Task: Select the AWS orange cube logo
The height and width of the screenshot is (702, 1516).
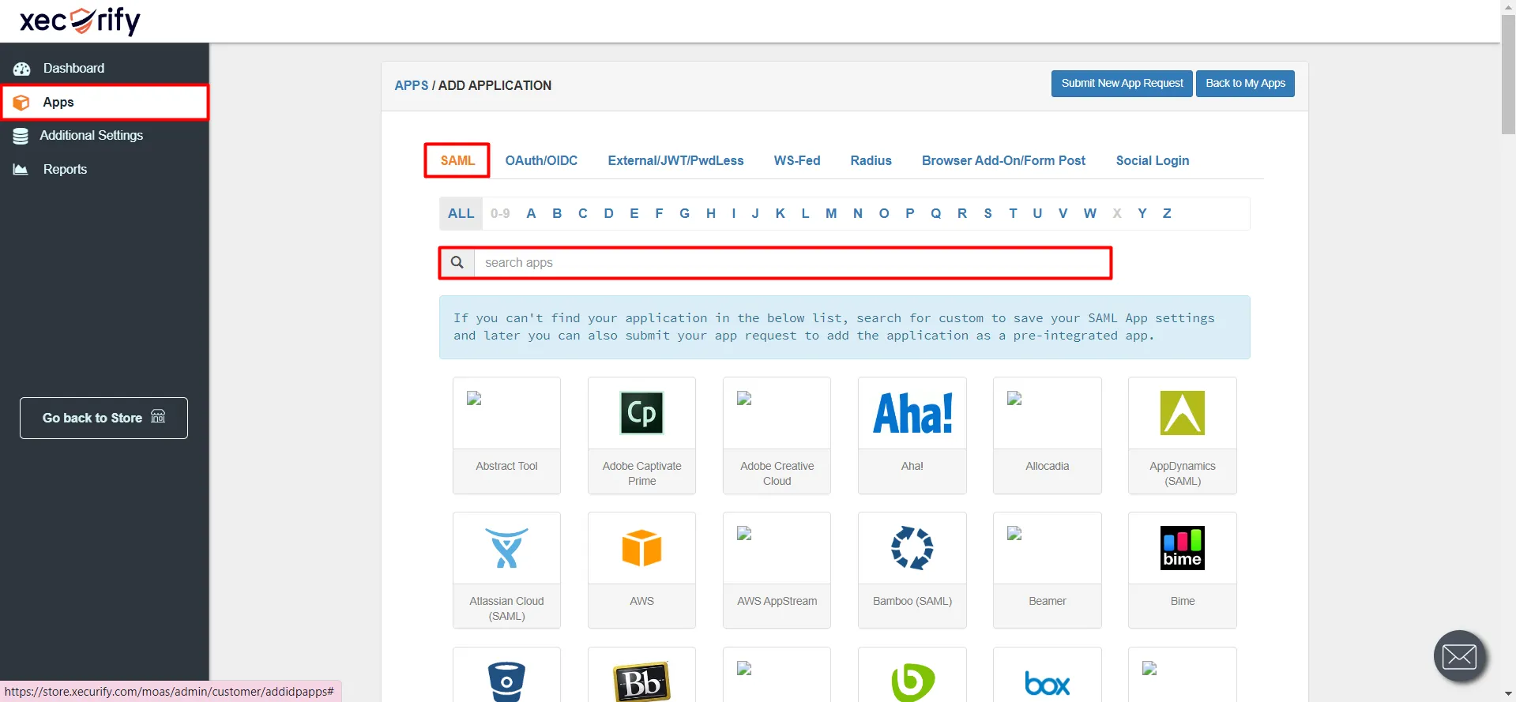Action: 641,548
